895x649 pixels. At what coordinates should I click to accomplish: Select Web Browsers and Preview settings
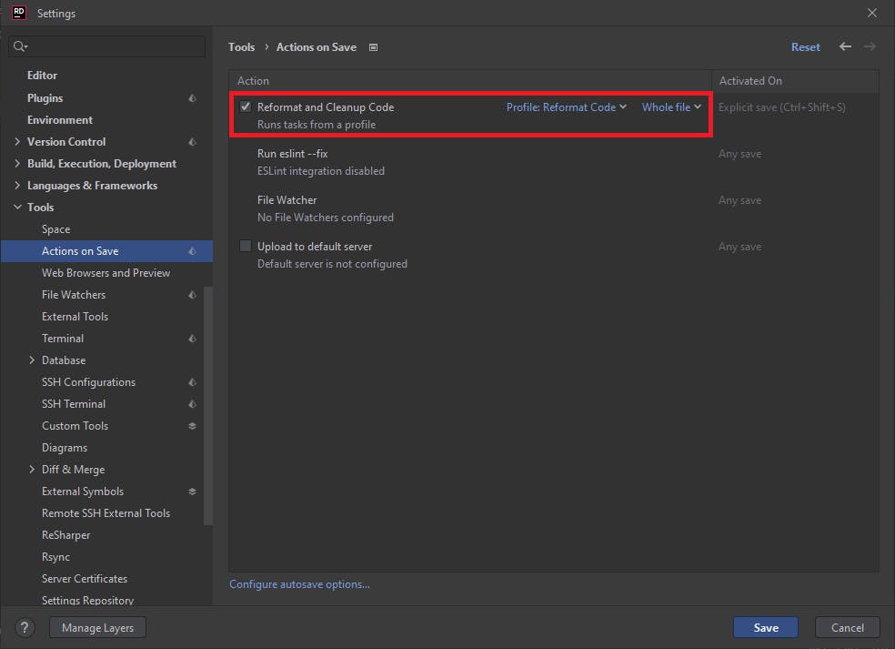click(x=106, y=272)
